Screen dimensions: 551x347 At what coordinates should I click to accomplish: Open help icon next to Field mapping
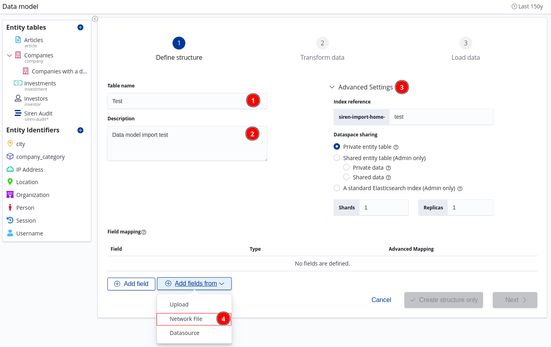tap(144, 232)
